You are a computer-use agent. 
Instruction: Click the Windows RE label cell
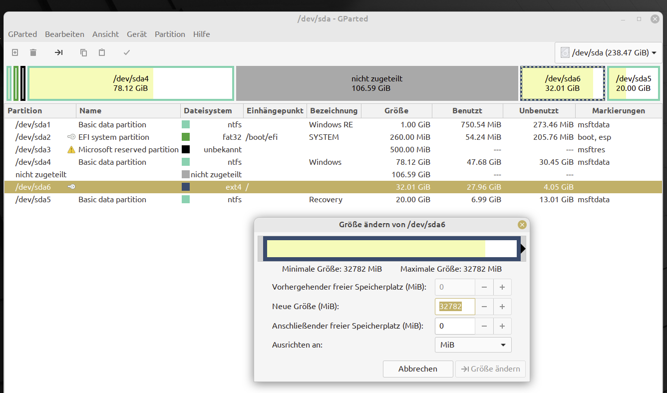click(331, 124)
